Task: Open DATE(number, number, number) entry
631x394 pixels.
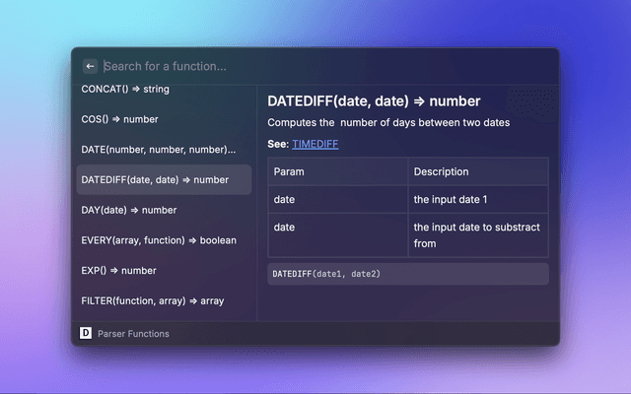Action: pos(159,150)
